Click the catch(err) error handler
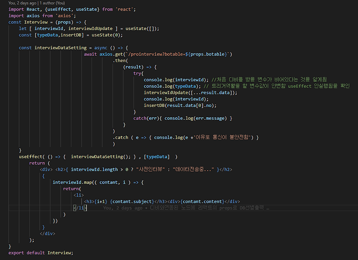The height and width of the screenshot is (260, 358). click(145, 118)
